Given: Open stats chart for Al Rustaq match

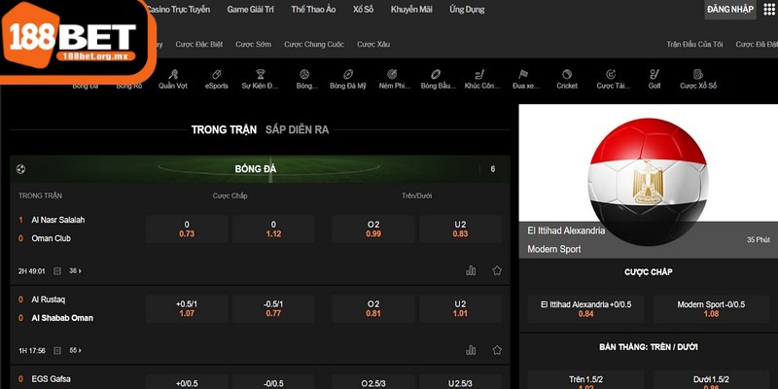Looking at the screenshot, I should coord(471,350).
